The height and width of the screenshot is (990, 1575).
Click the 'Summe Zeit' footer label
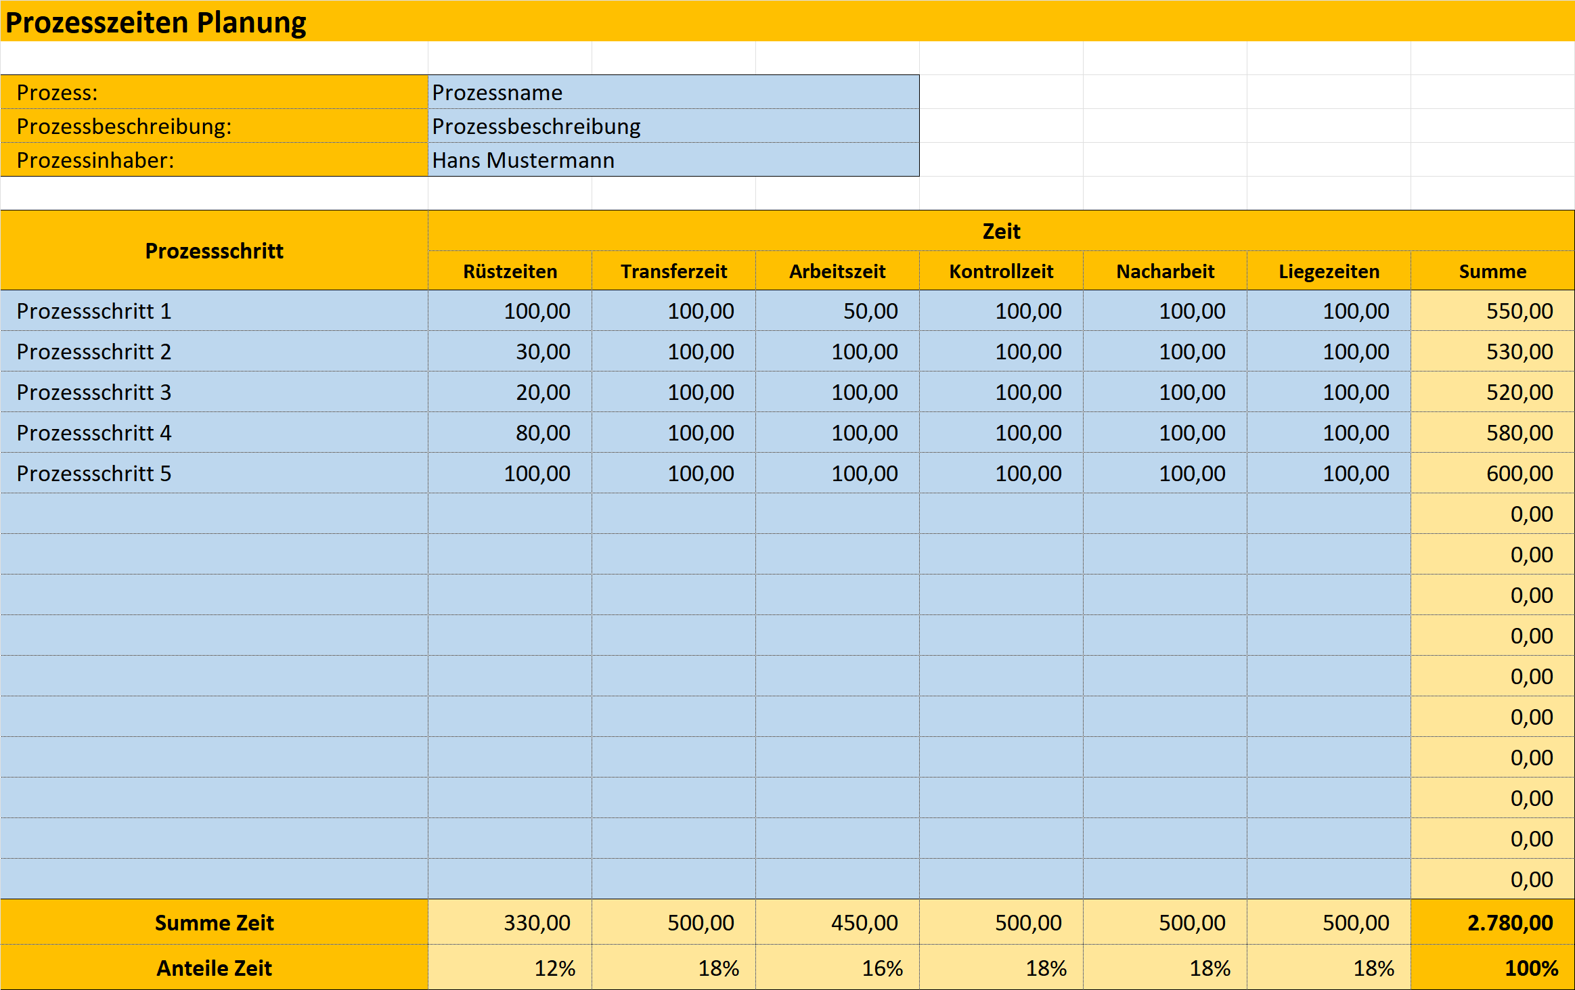pos(214,922)
